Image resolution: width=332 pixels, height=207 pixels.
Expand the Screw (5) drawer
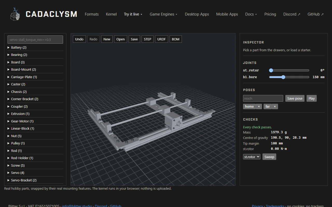point(35,165)
